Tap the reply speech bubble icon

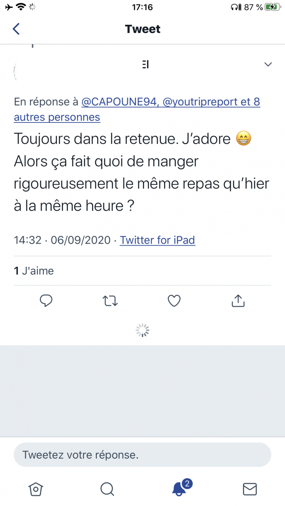click(46, 301)
